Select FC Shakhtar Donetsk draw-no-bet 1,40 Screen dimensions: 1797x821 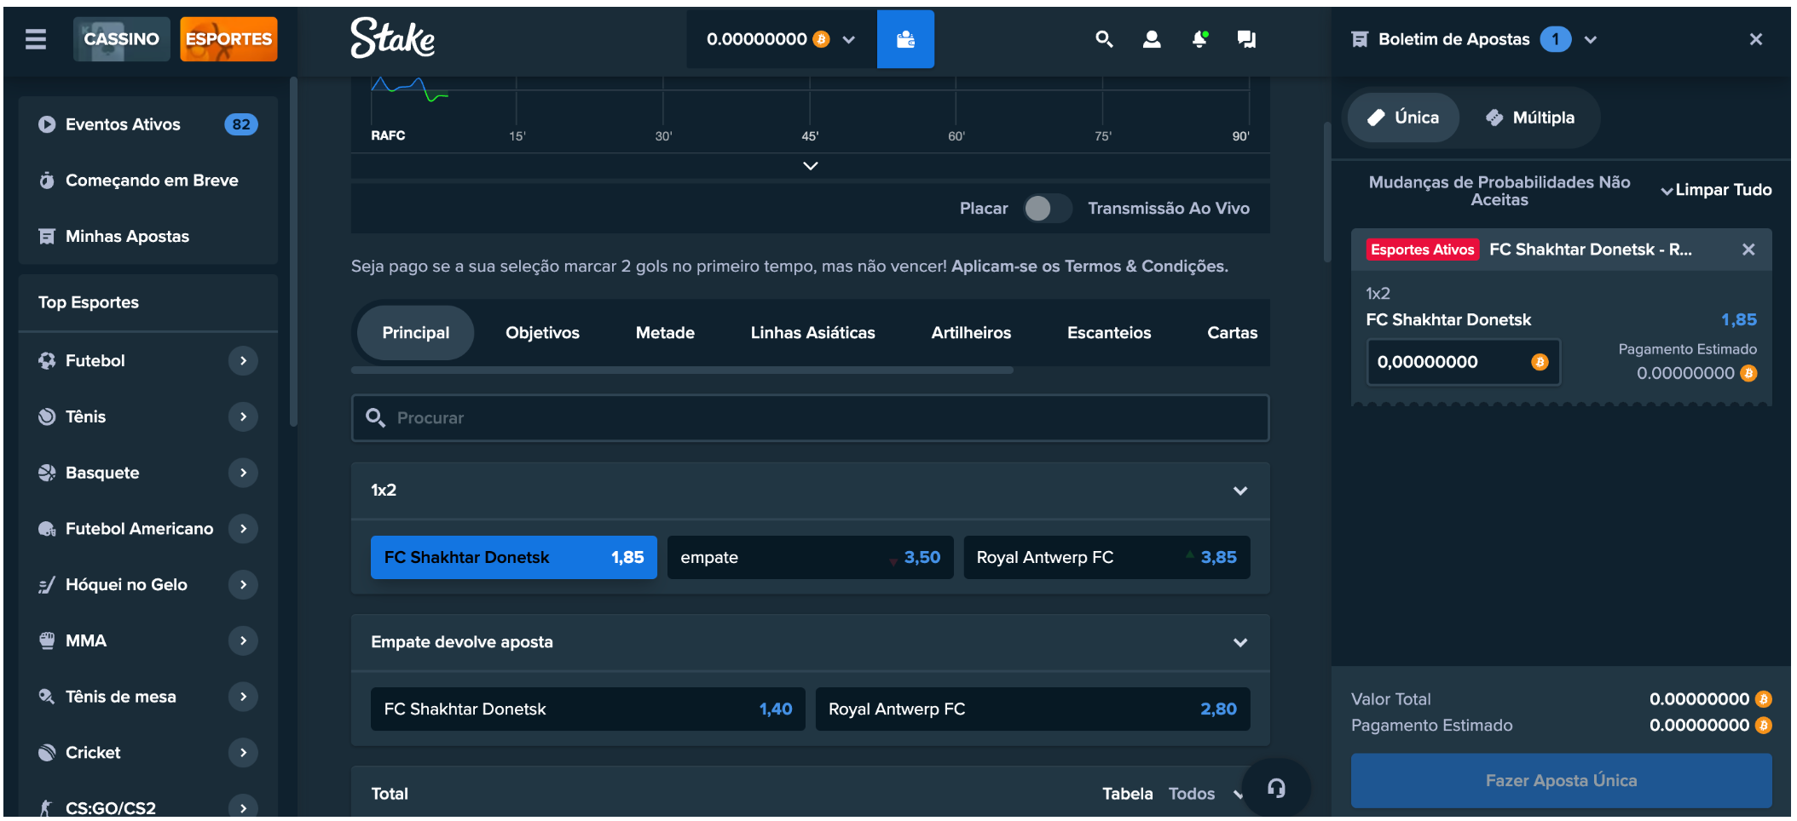(x=588, y=709)
